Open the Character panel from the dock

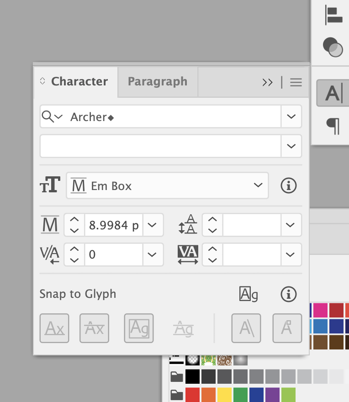coord(333,93)
